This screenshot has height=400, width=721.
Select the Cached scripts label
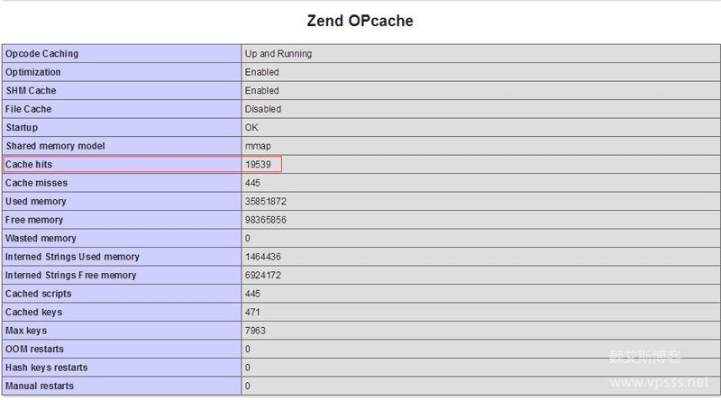click(x=38, y=294)
